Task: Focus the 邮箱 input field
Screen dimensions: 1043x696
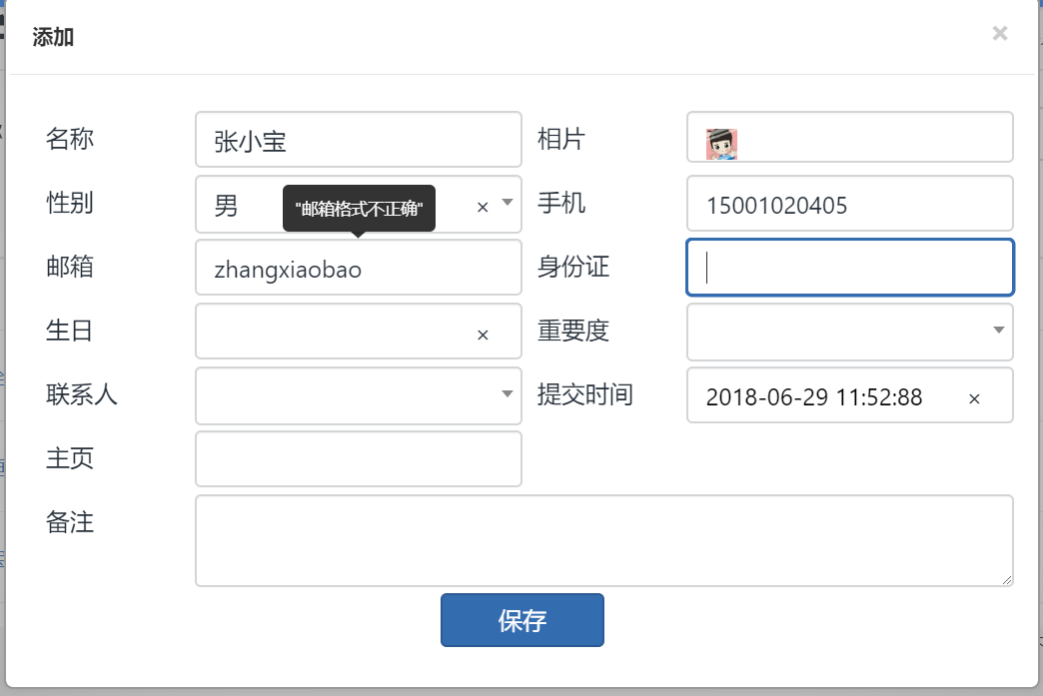Action: (358, 268)
